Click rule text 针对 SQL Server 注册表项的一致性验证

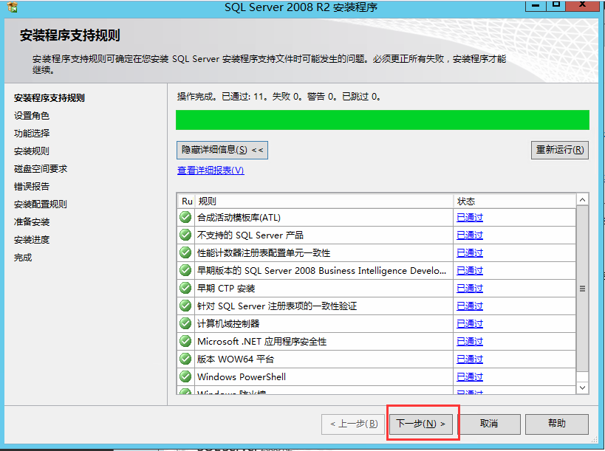coord(277,306)
